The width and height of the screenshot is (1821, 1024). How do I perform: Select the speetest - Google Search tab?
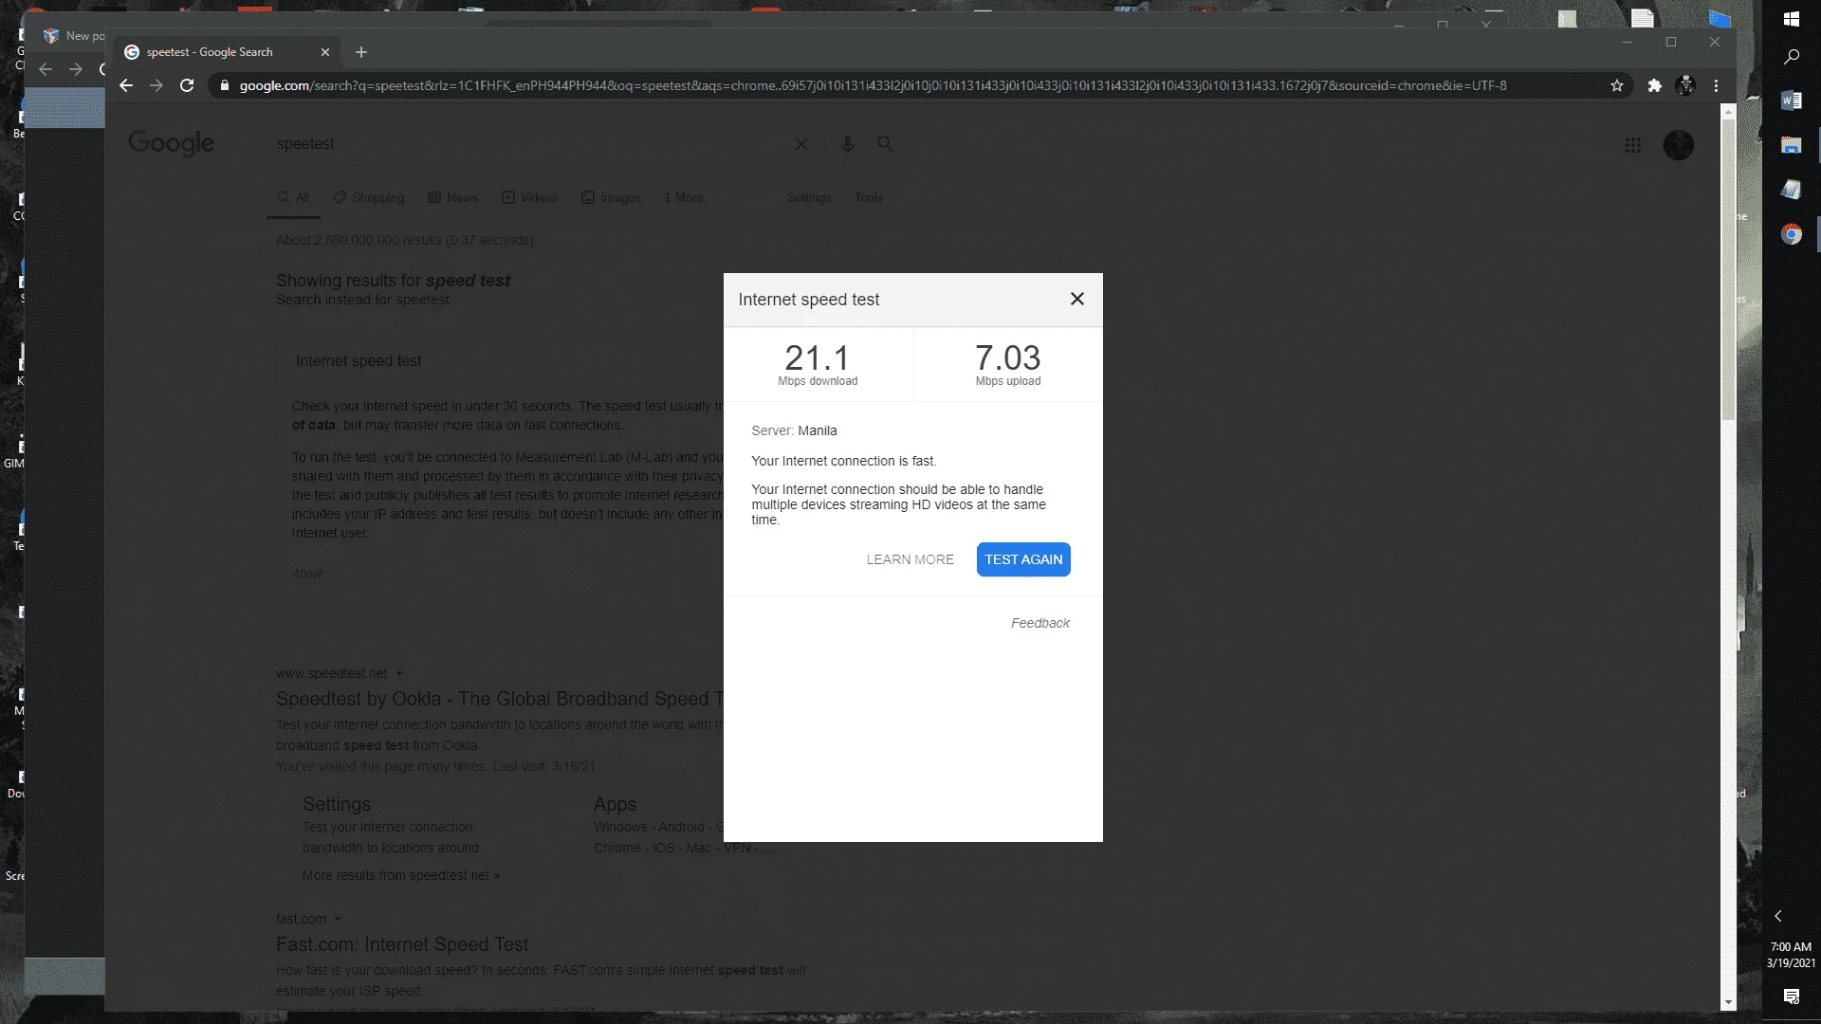(228, 52)
